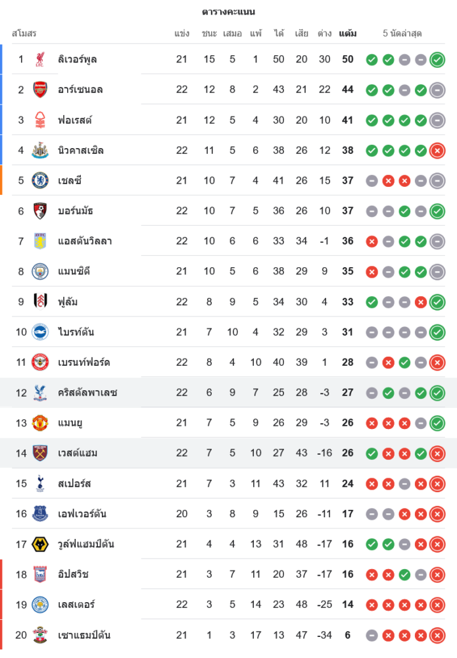The image size is (457, 658).
Task: Click the Chelsea club crest icon
Action: 41,180
